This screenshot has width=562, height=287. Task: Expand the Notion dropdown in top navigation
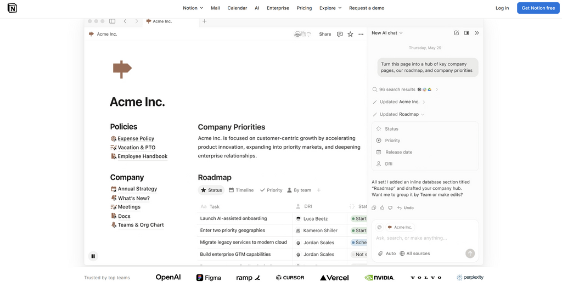click(x=193, y=8)
